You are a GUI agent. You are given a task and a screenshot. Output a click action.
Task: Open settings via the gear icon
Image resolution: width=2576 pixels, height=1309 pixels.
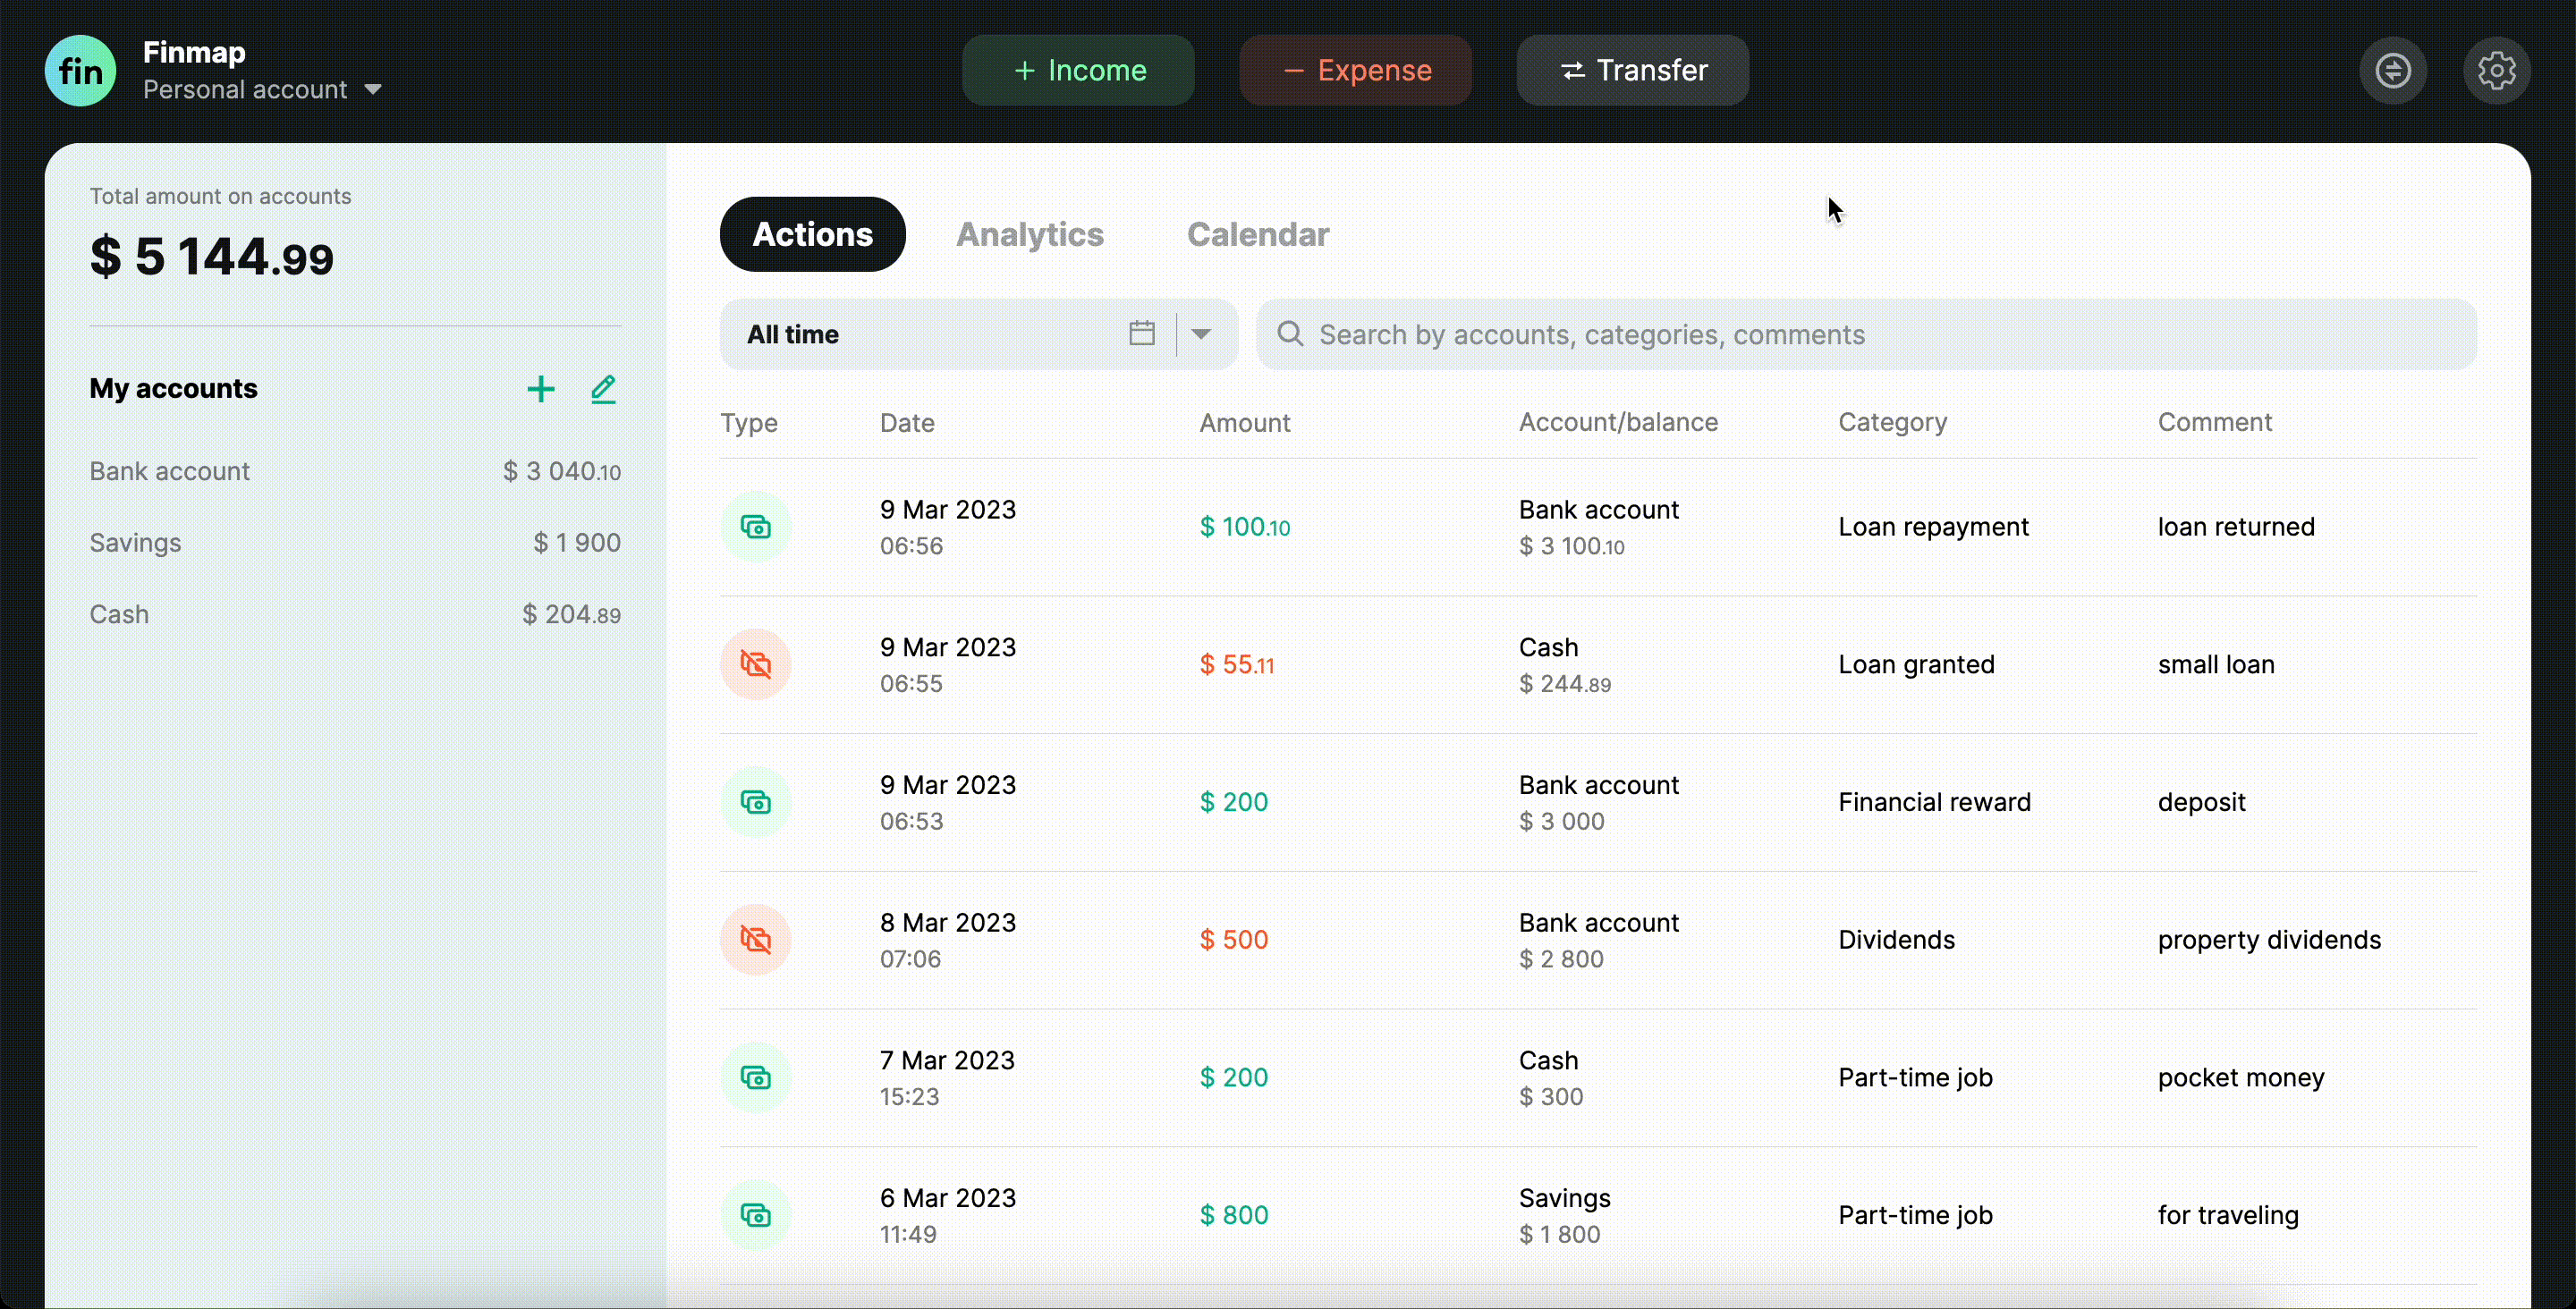[x=2497, y=70]
